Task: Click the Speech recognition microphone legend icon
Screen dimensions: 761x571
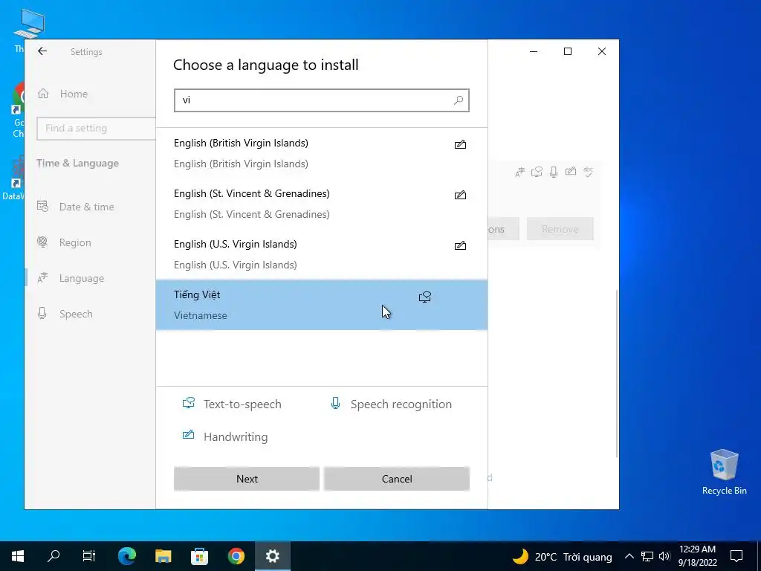Action: pos(335,403)
